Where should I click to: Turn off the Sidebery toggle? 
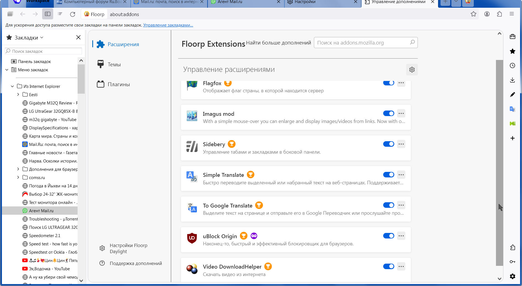click(389, 144)
